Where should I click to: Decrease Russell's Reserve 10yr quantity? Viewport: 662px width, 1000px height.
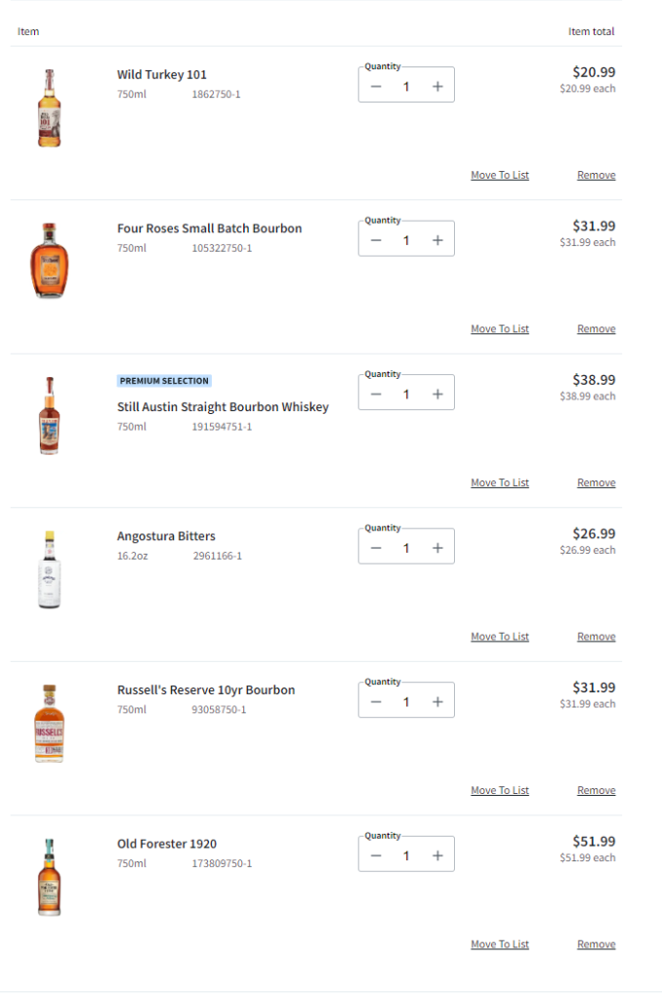376,702
